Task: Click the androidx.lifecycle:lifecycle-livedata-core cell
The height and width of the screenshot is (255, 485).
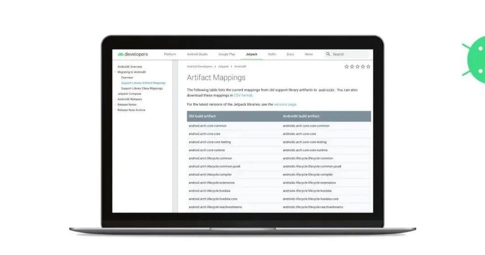Action: [x=310, y=199]
